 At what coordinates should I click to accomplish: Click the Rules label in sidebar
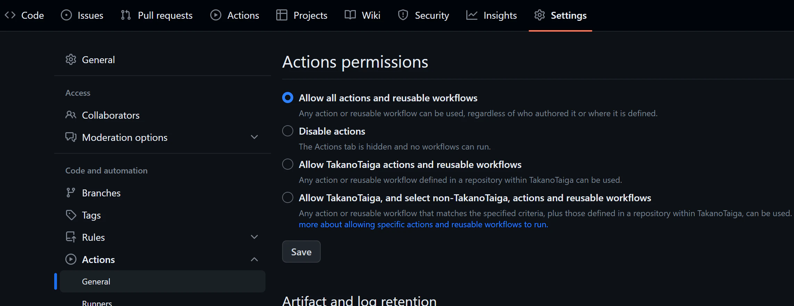[93, 237]
